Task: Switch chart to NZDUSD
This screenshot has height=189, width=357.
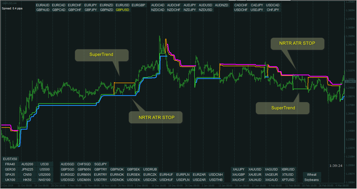Action: 206,10
